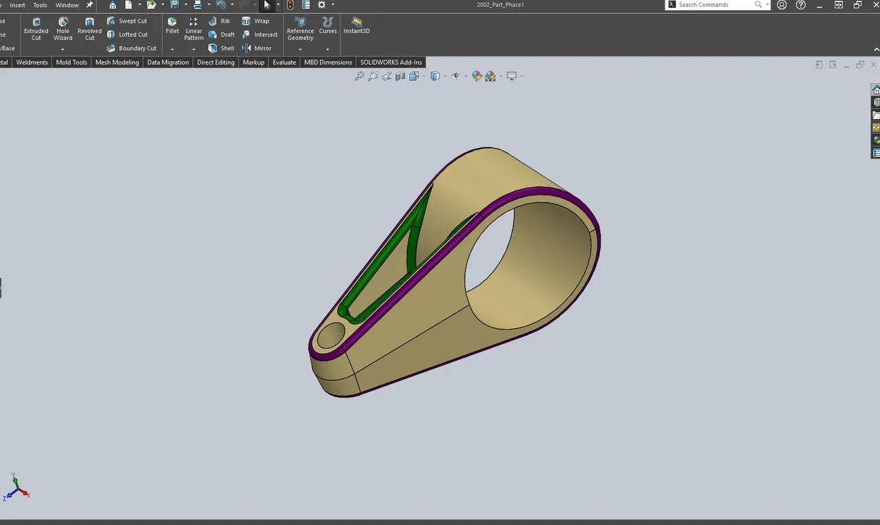Click the Edit Appearance sphere icon

coord(477,76)
